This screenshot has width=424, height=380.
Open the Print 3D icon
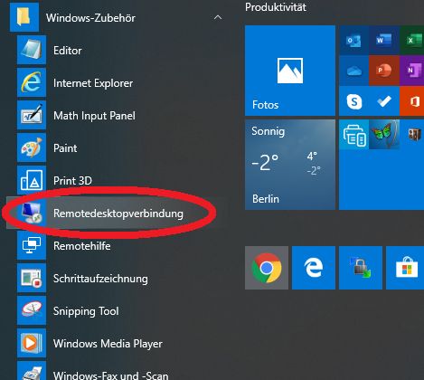point(32,180)
